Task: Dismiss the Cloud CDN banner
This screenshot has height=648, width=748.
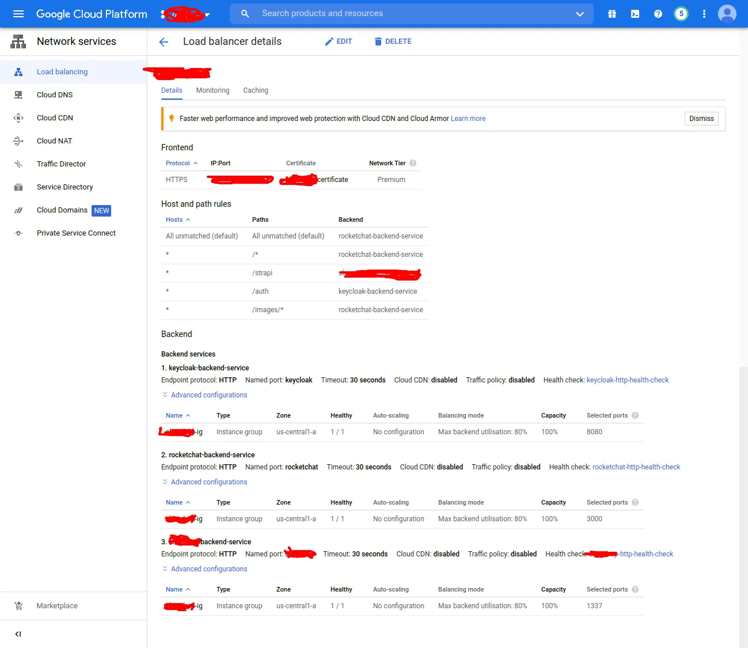Action: [701, 119]
